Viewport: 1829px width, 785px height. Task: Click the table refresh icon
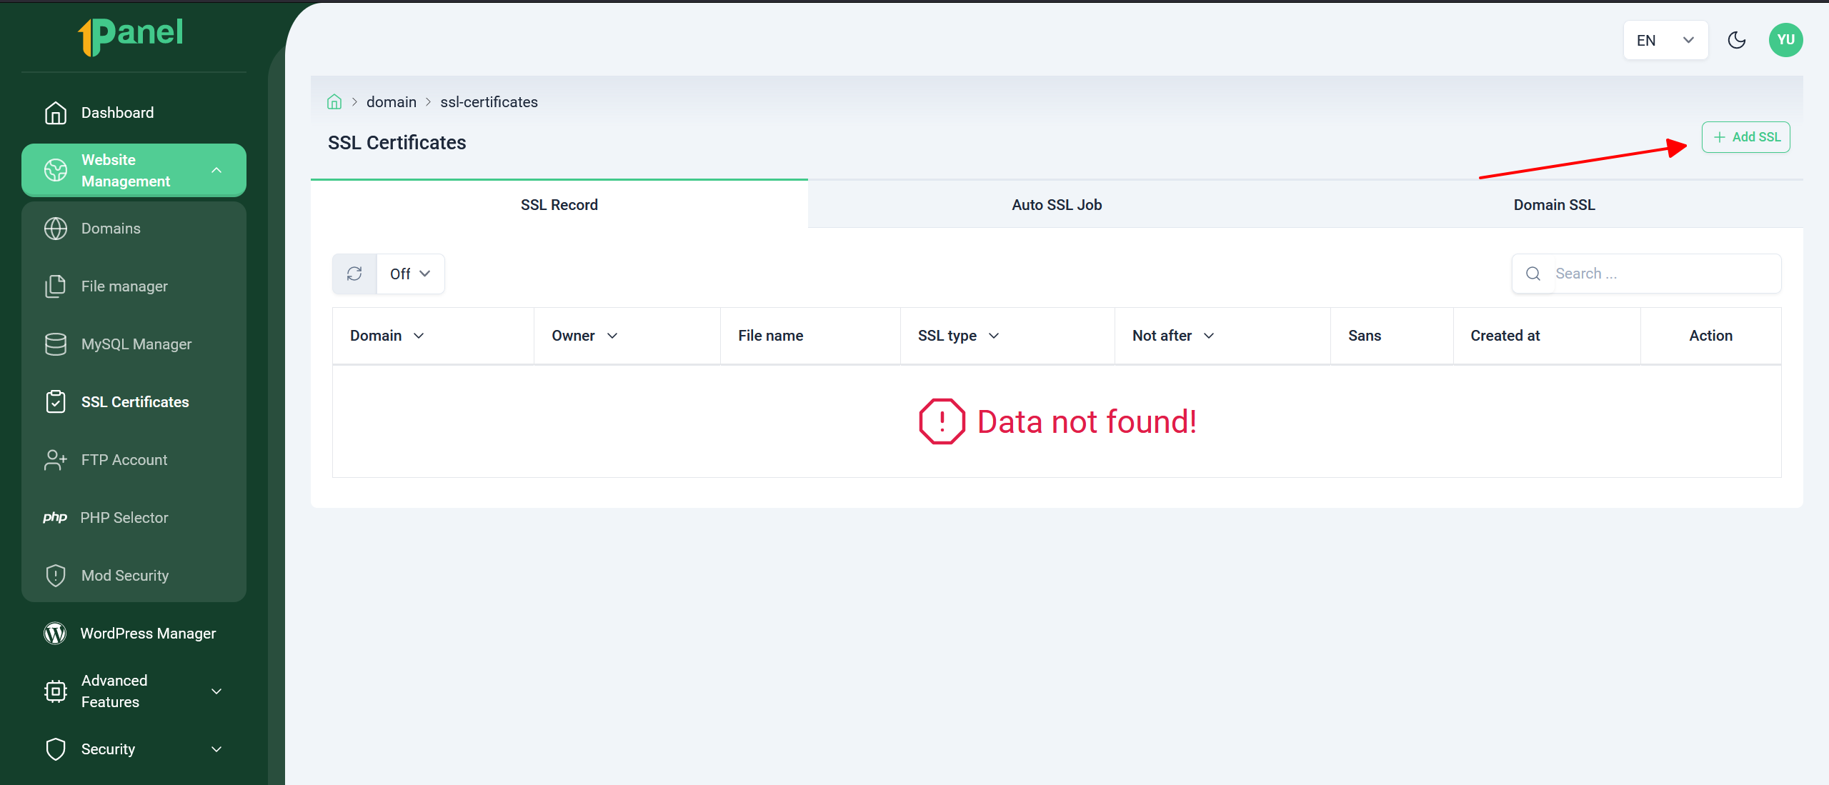click(x=354, y=274)
